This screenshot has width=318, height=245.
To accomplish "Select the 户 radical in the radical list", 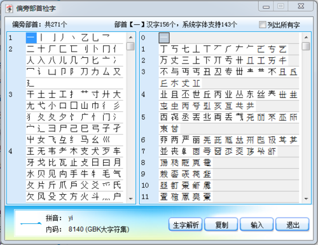I will (x=117, y=197).
